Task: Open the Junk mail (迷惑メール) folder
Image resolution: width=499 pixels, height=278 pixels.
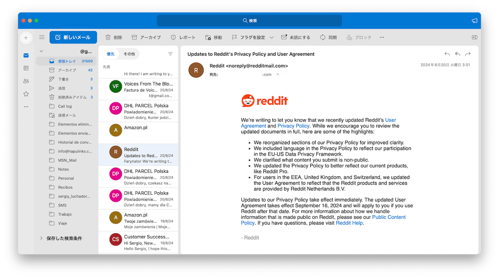Action: pos(66,115)
